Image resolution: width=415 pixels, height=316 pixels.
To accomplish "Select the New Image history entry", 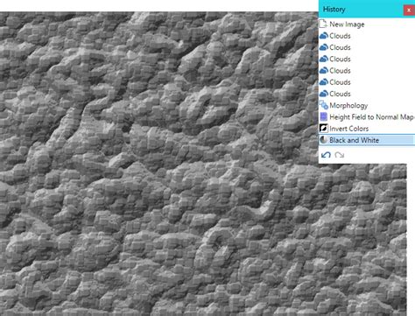I will click(367, 25).
